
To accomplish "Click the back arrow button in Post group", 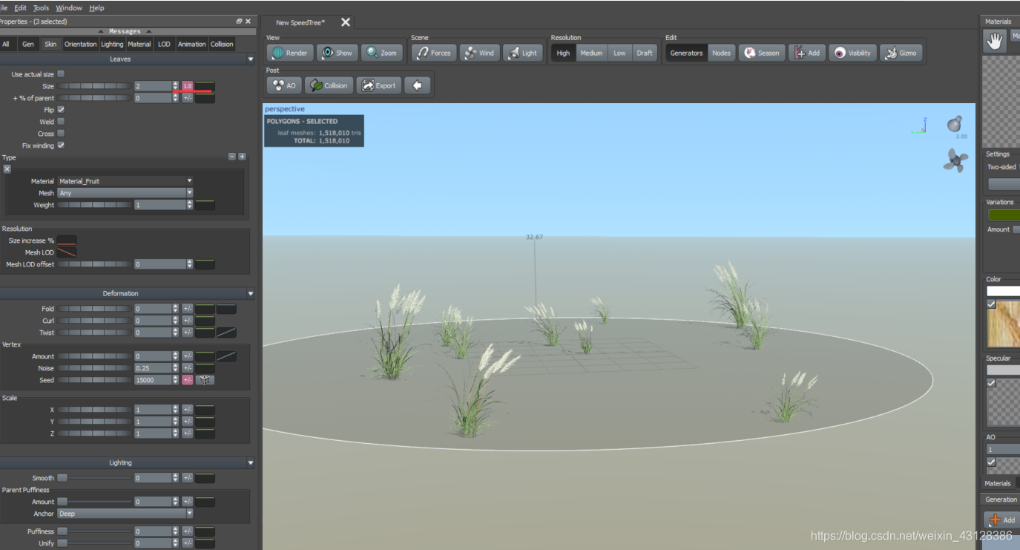I will tap(417, 85).
